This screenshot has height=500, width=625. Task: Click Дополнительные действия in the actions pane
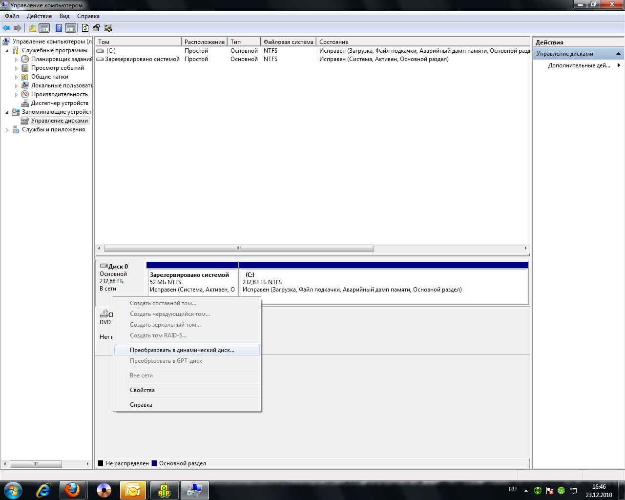579,65
